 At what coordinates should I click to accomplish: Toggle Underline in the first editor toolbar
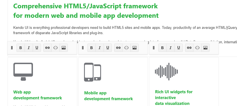pos(37,48)
